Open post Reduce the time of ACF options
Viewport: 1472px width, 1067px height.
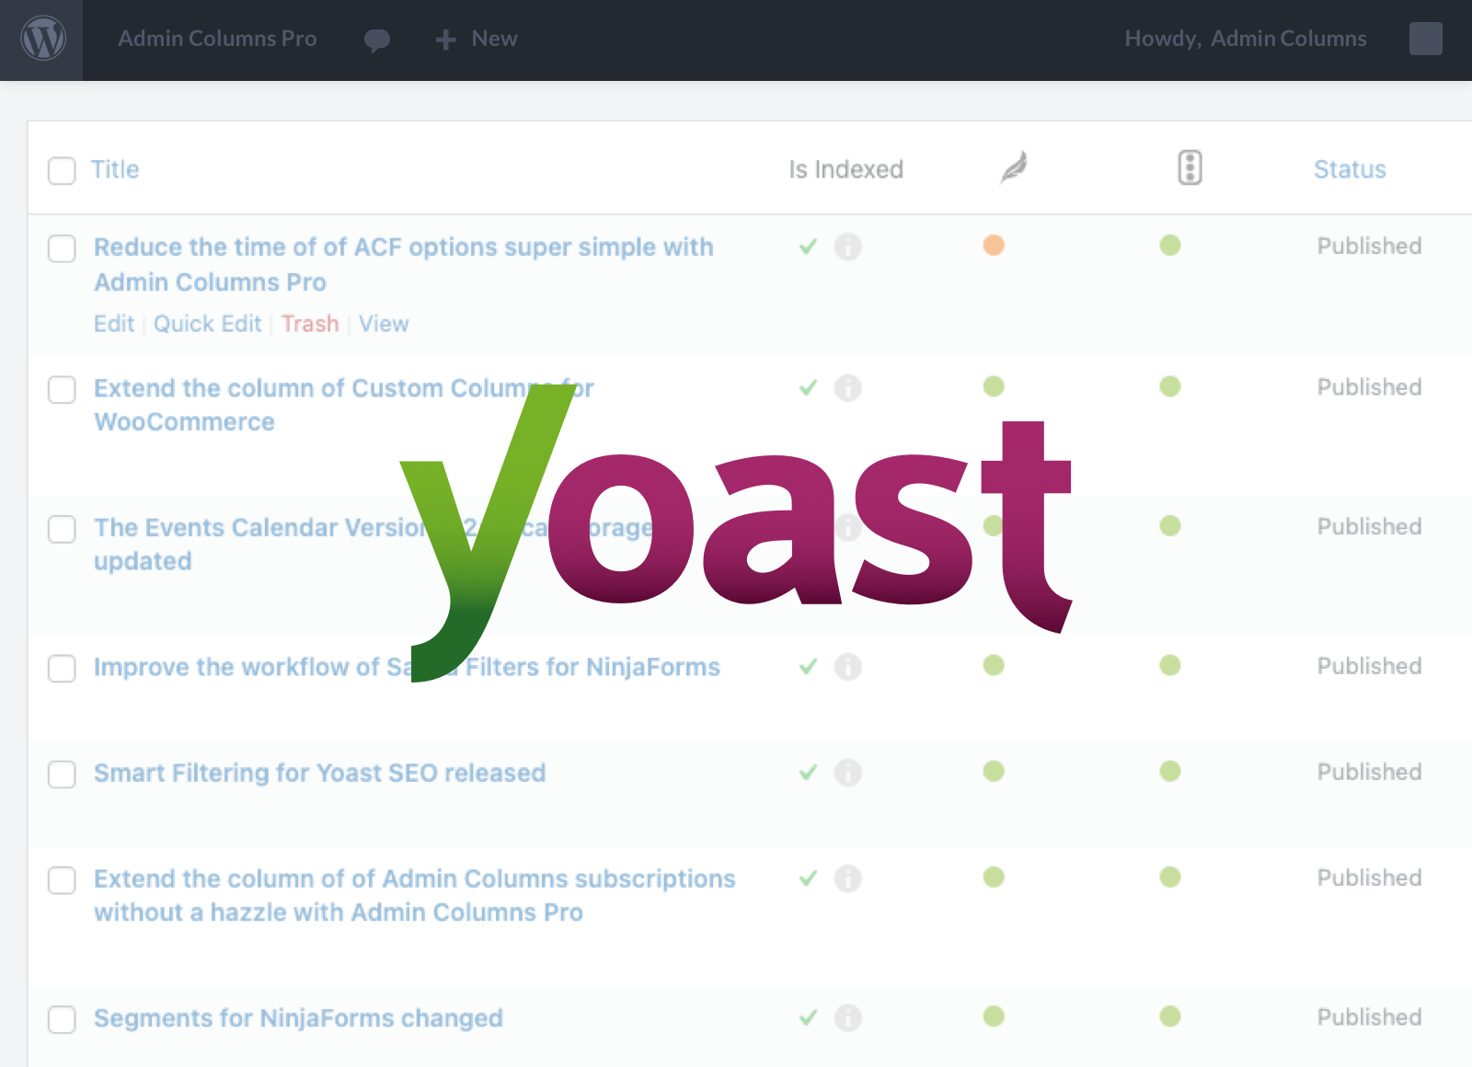[404, 264]
